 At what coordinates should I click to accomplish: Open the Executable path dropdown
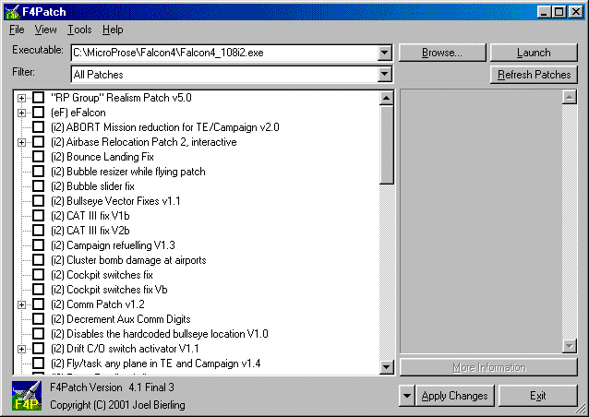pyautogui.click(x=385, y=53)
